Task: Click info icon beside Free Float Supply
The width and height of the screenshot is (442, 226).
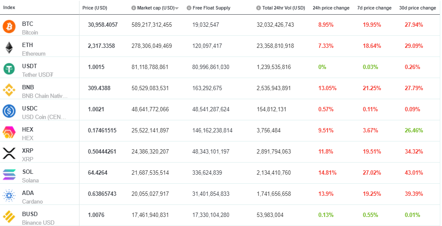Action: (189, 8)
